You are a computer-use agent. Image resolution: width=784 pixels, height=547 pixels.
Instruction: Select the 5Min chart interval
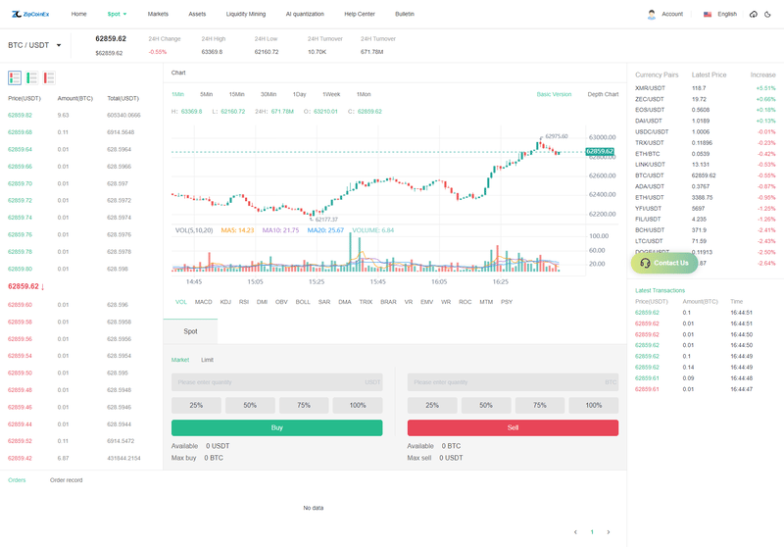coord(206,94)
